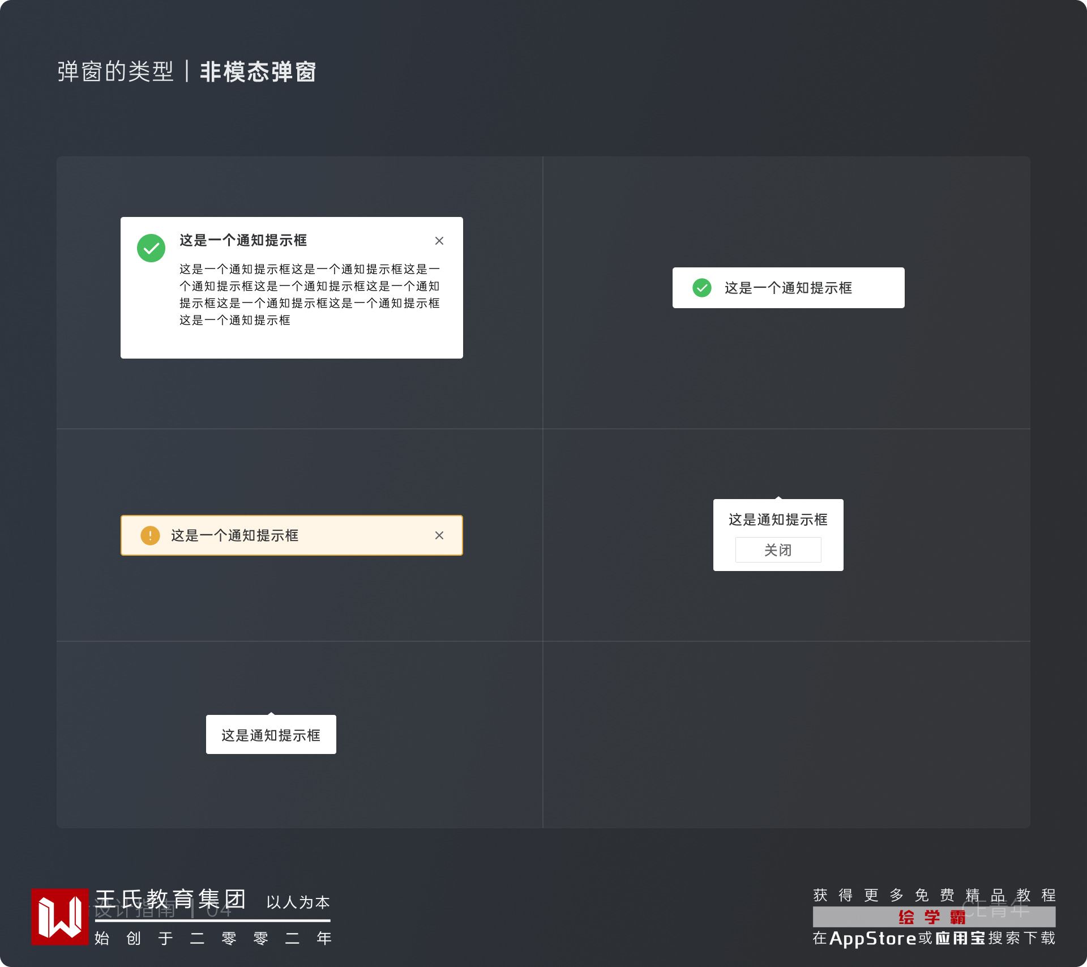Click the 以人为本 slogan text
This screenshot has width=1087, height=967.
[298, 902]
